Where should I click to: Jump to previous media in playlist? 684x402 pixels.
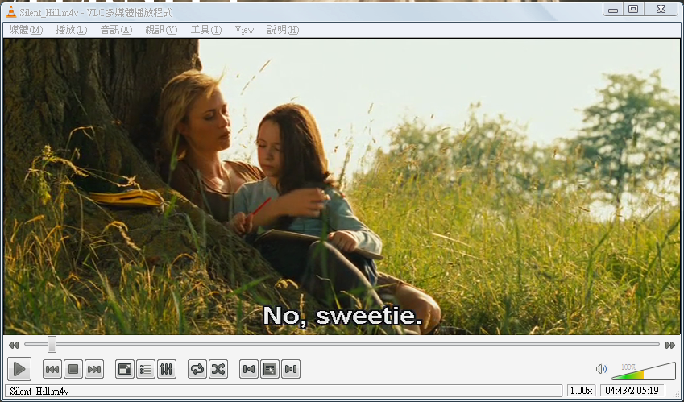pos(52,369)
